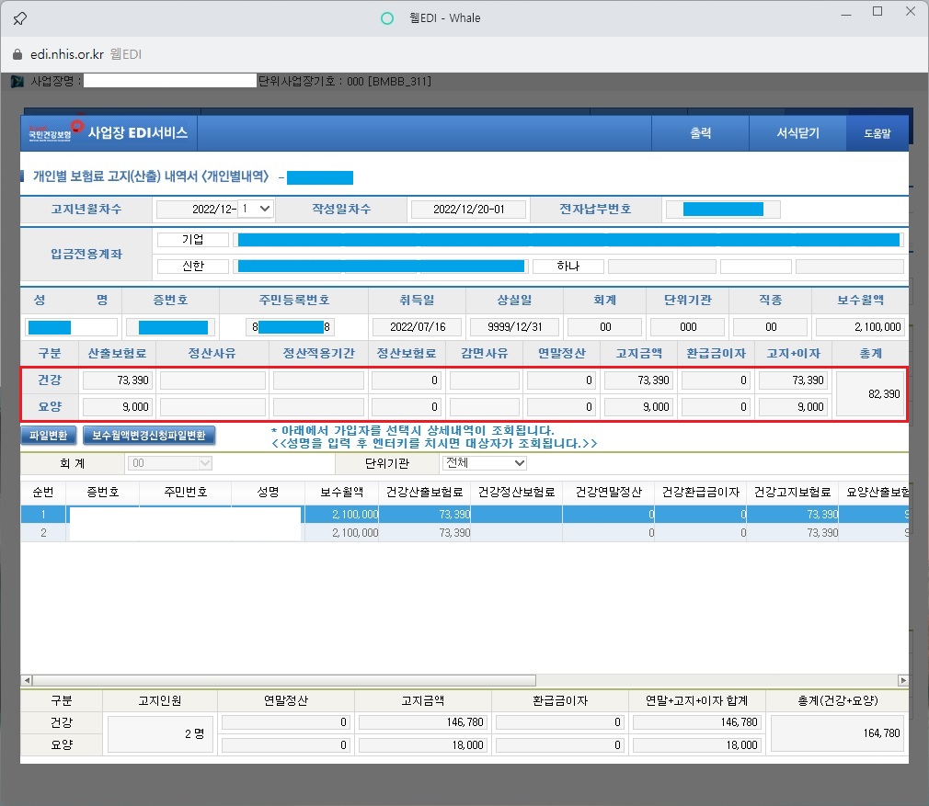Click the 기업 bank name field
Screen dimensions: 929x806
[192, 239]
